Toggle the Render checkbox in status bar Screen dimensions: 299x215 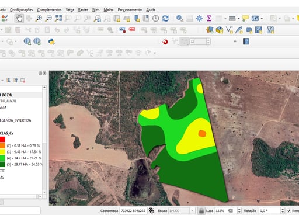tap(289, 211)
